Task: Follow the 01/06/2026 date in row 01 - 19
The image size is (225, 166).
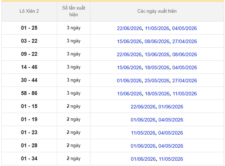Action: pyautogui.click(x=143, y=120)
